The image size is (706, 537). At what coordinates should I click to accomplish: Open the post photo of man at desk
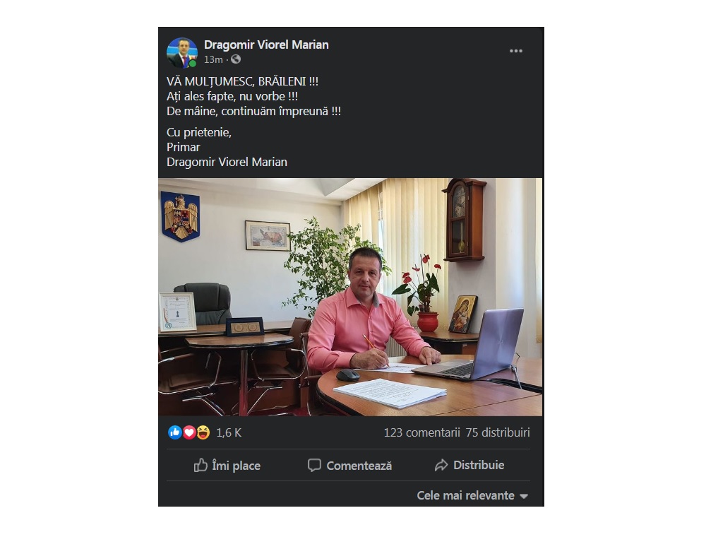(350, 297)
